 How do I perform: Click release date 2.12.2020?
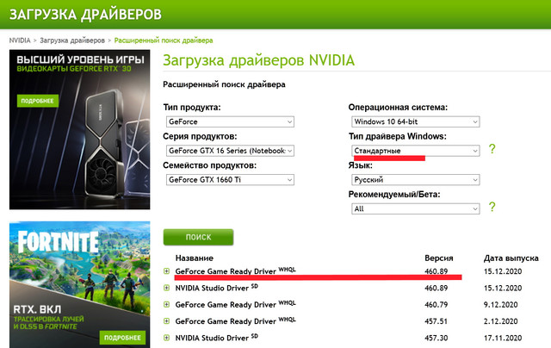pos(500,321)
